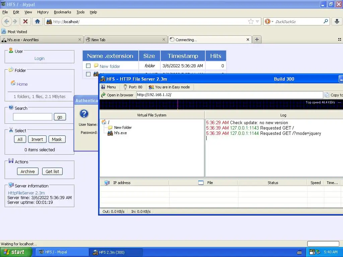Viewport: 343px width, 257px height.
Task: Focus the Search text box
Action: point(32,117)
